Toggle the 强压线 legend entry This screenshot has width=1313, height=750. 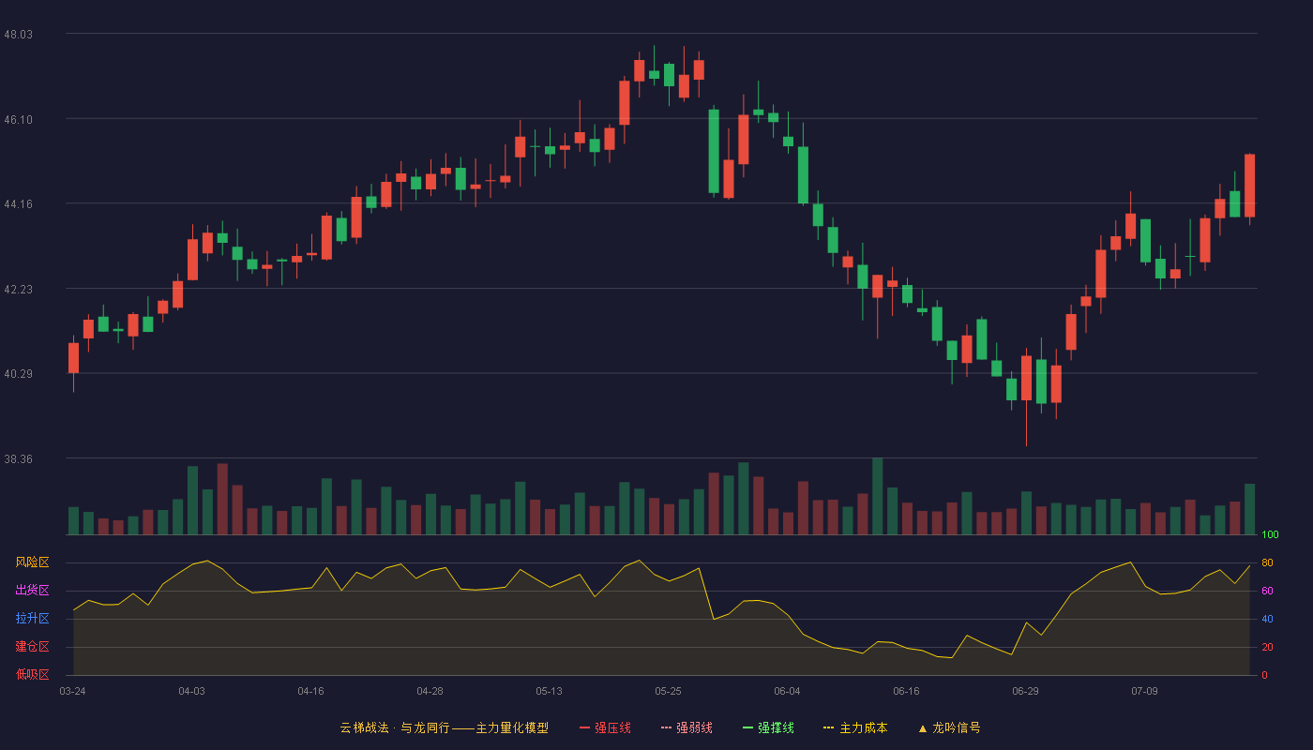(x=605, y=727)
